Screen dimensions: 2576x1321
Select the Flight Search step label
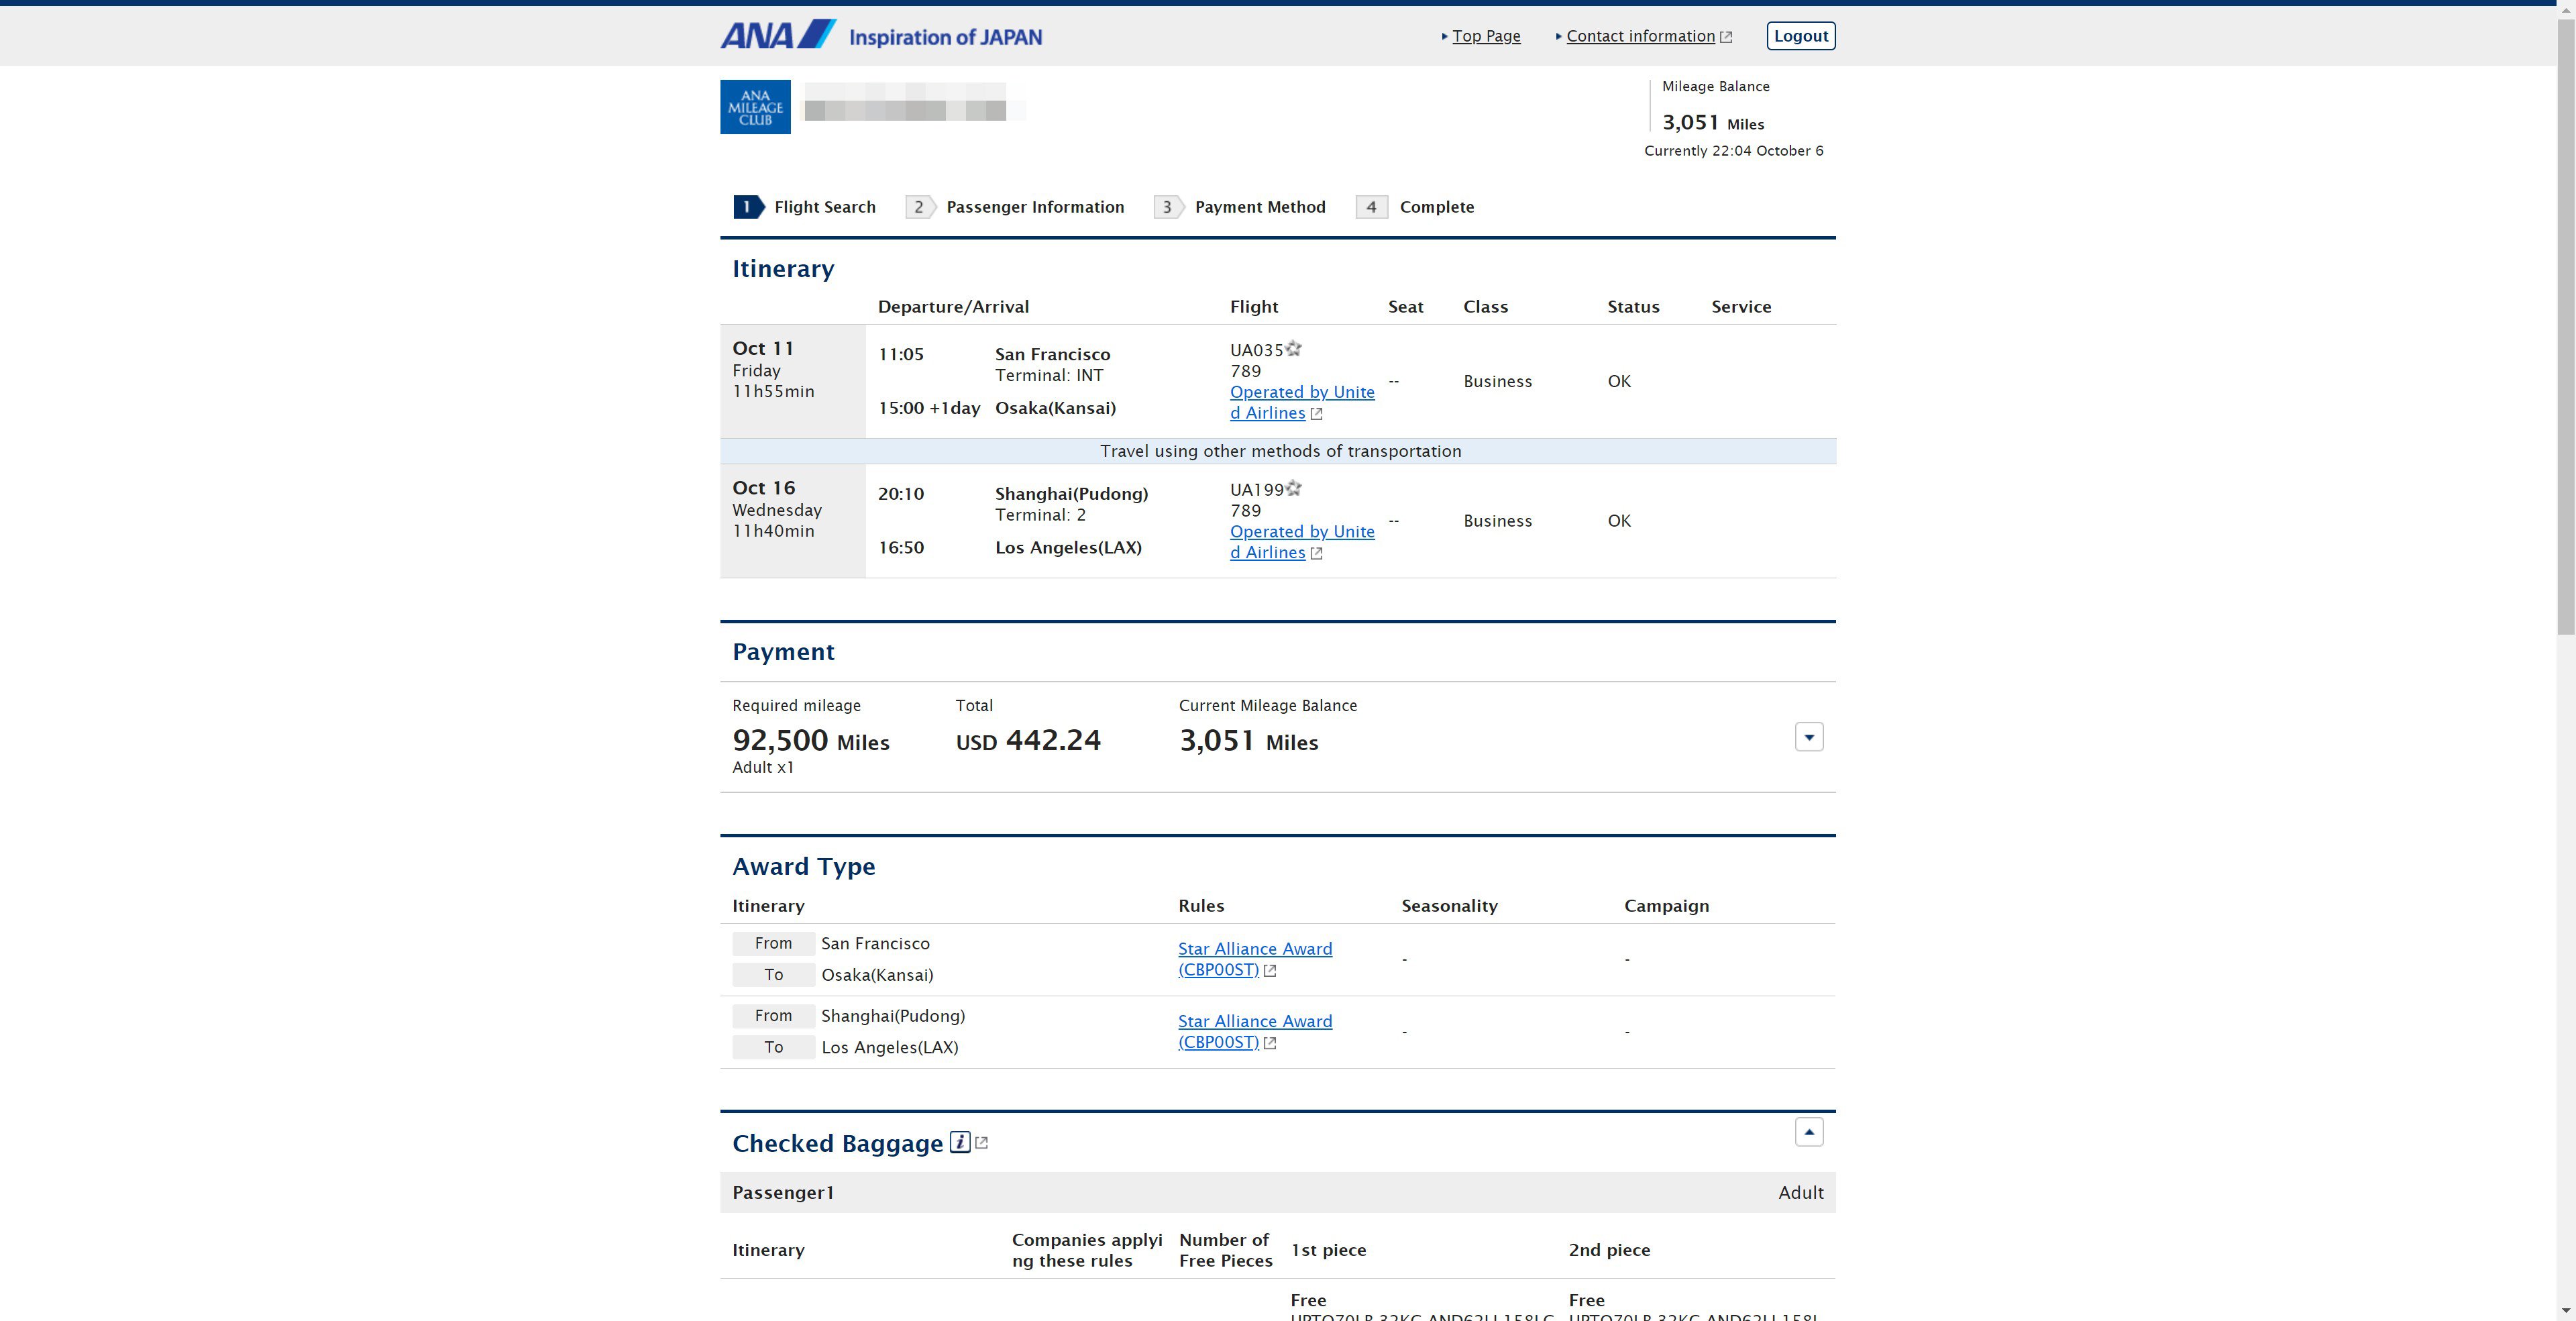coord(825,207)
